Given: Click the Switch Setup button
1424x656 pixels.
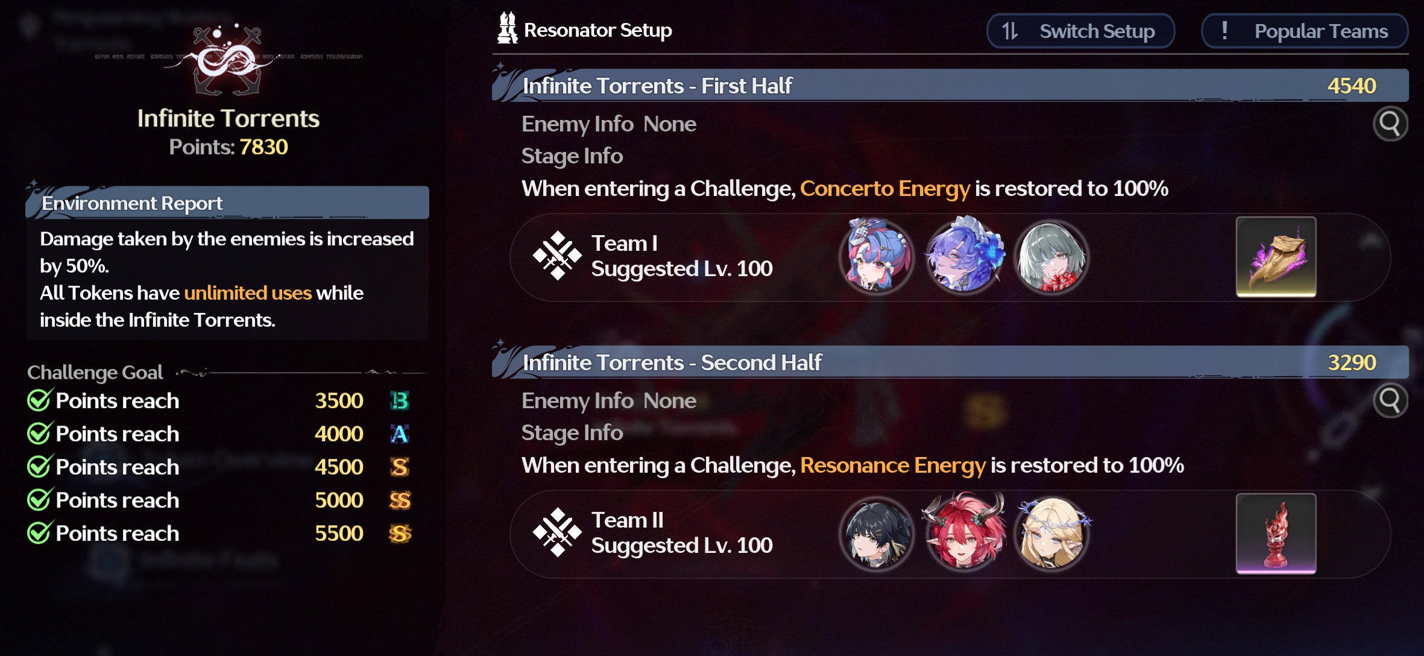Looking at the screenshot, I should [x=1080, y=31].
